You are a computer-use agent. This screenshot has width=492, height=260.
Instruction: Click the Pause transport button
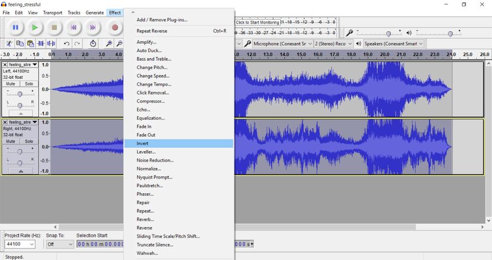(16, 28)
